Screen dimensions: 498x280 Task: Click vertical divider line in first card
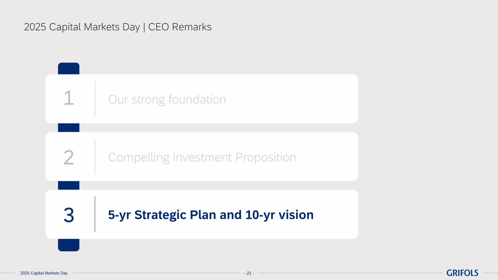click(x=95, y=98)
